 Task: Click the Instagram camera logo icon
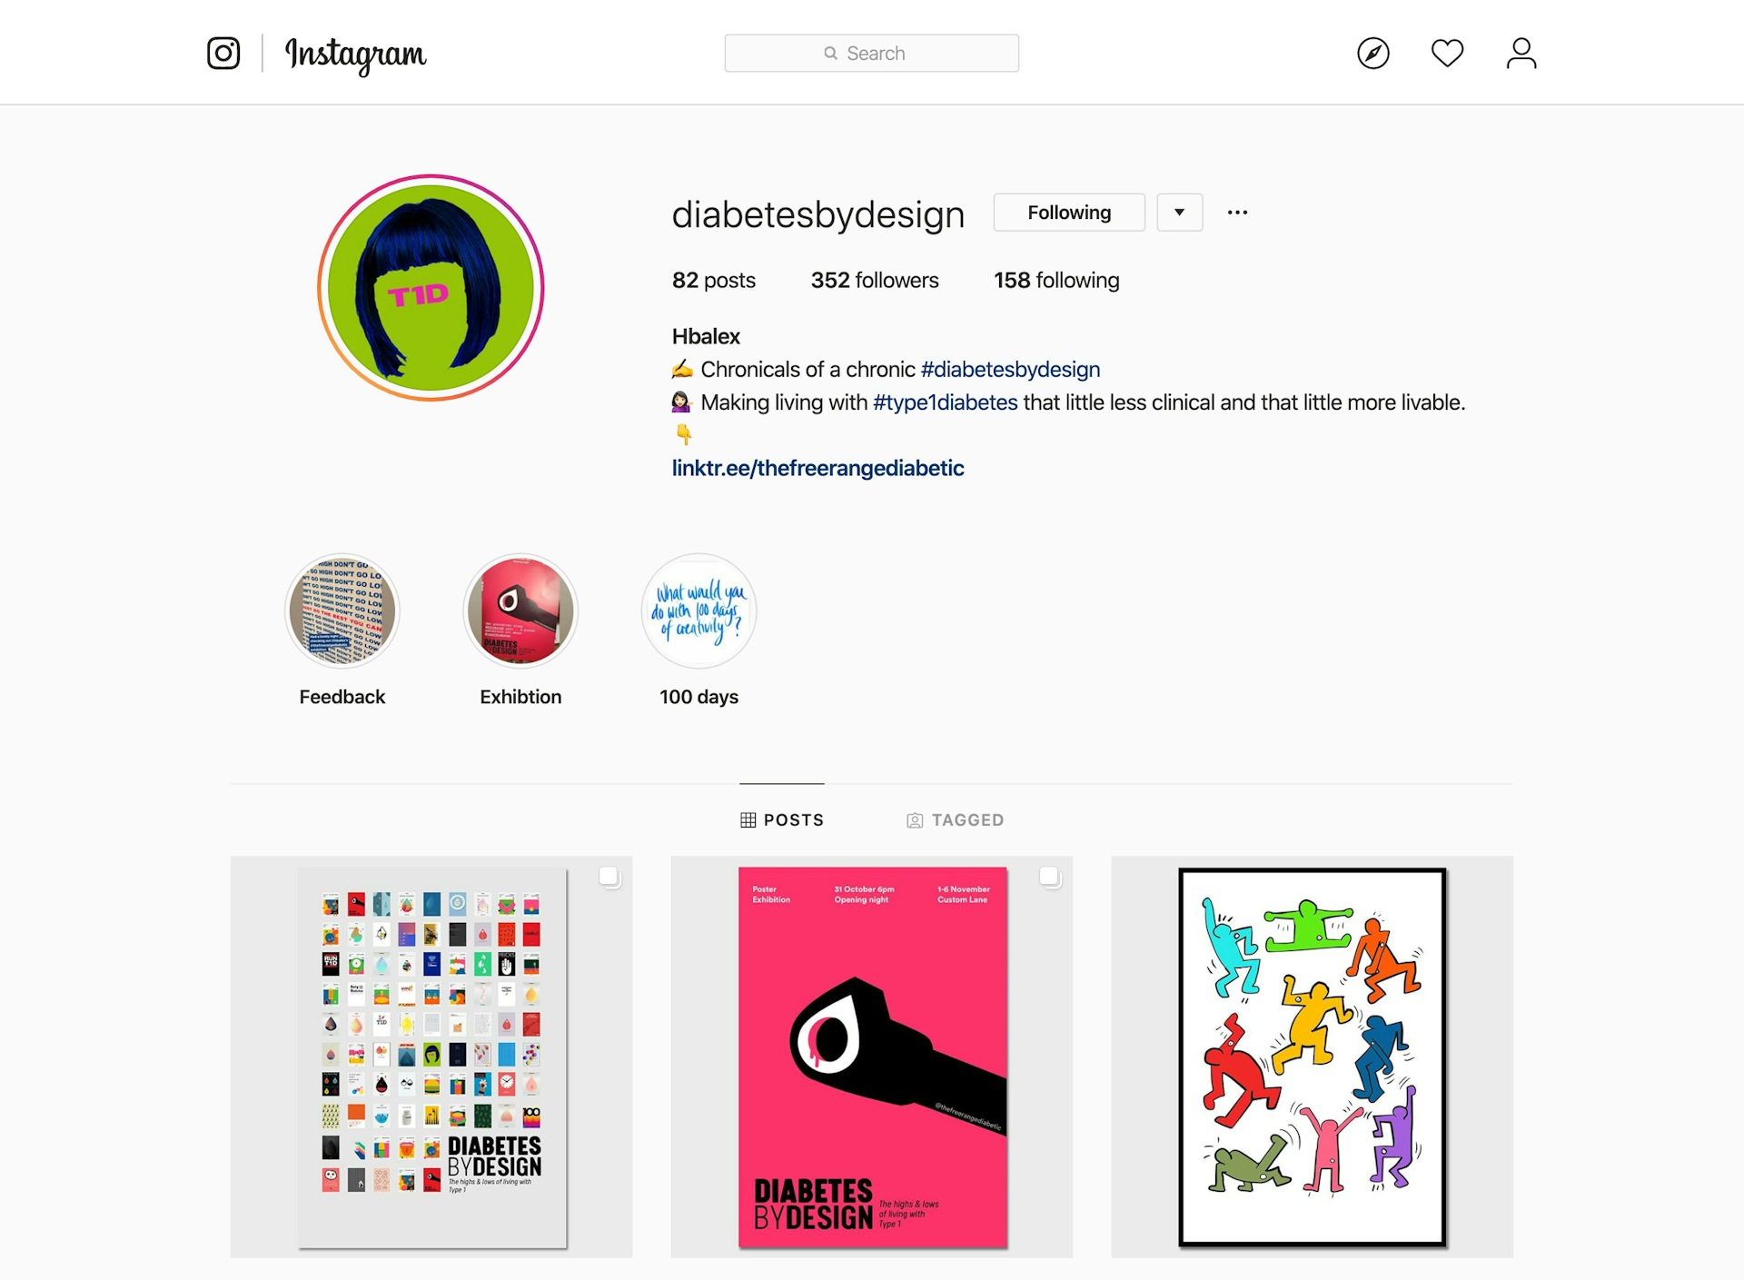click(x=223, y=53)
